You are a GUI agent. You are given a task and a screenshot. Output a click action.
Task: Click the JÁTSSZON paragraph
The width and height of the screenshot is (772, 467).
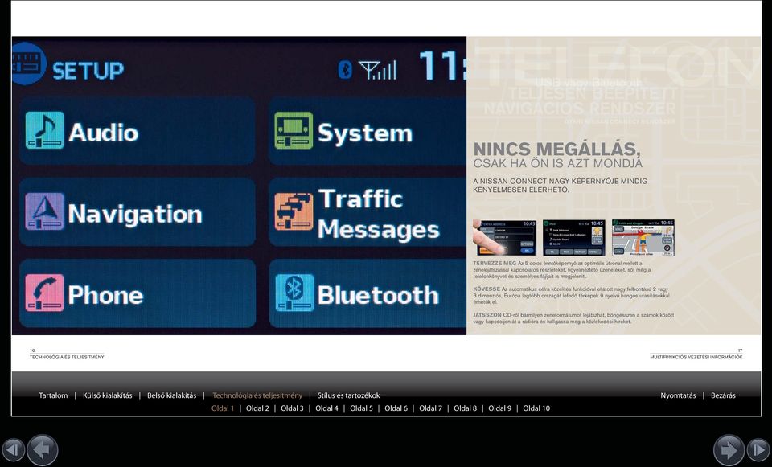[x=573, y=317]
